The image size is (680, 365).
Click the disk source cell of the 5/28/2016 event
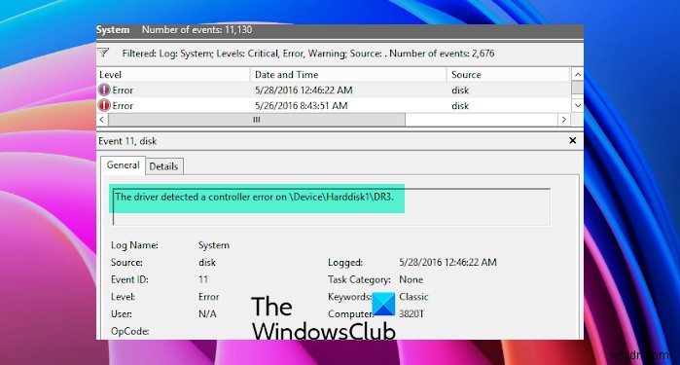[460, 90]
